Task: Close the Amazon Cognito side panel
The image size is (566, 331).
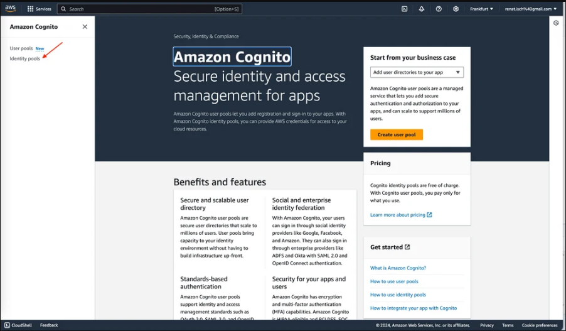Action: click(x=85, y=27)
